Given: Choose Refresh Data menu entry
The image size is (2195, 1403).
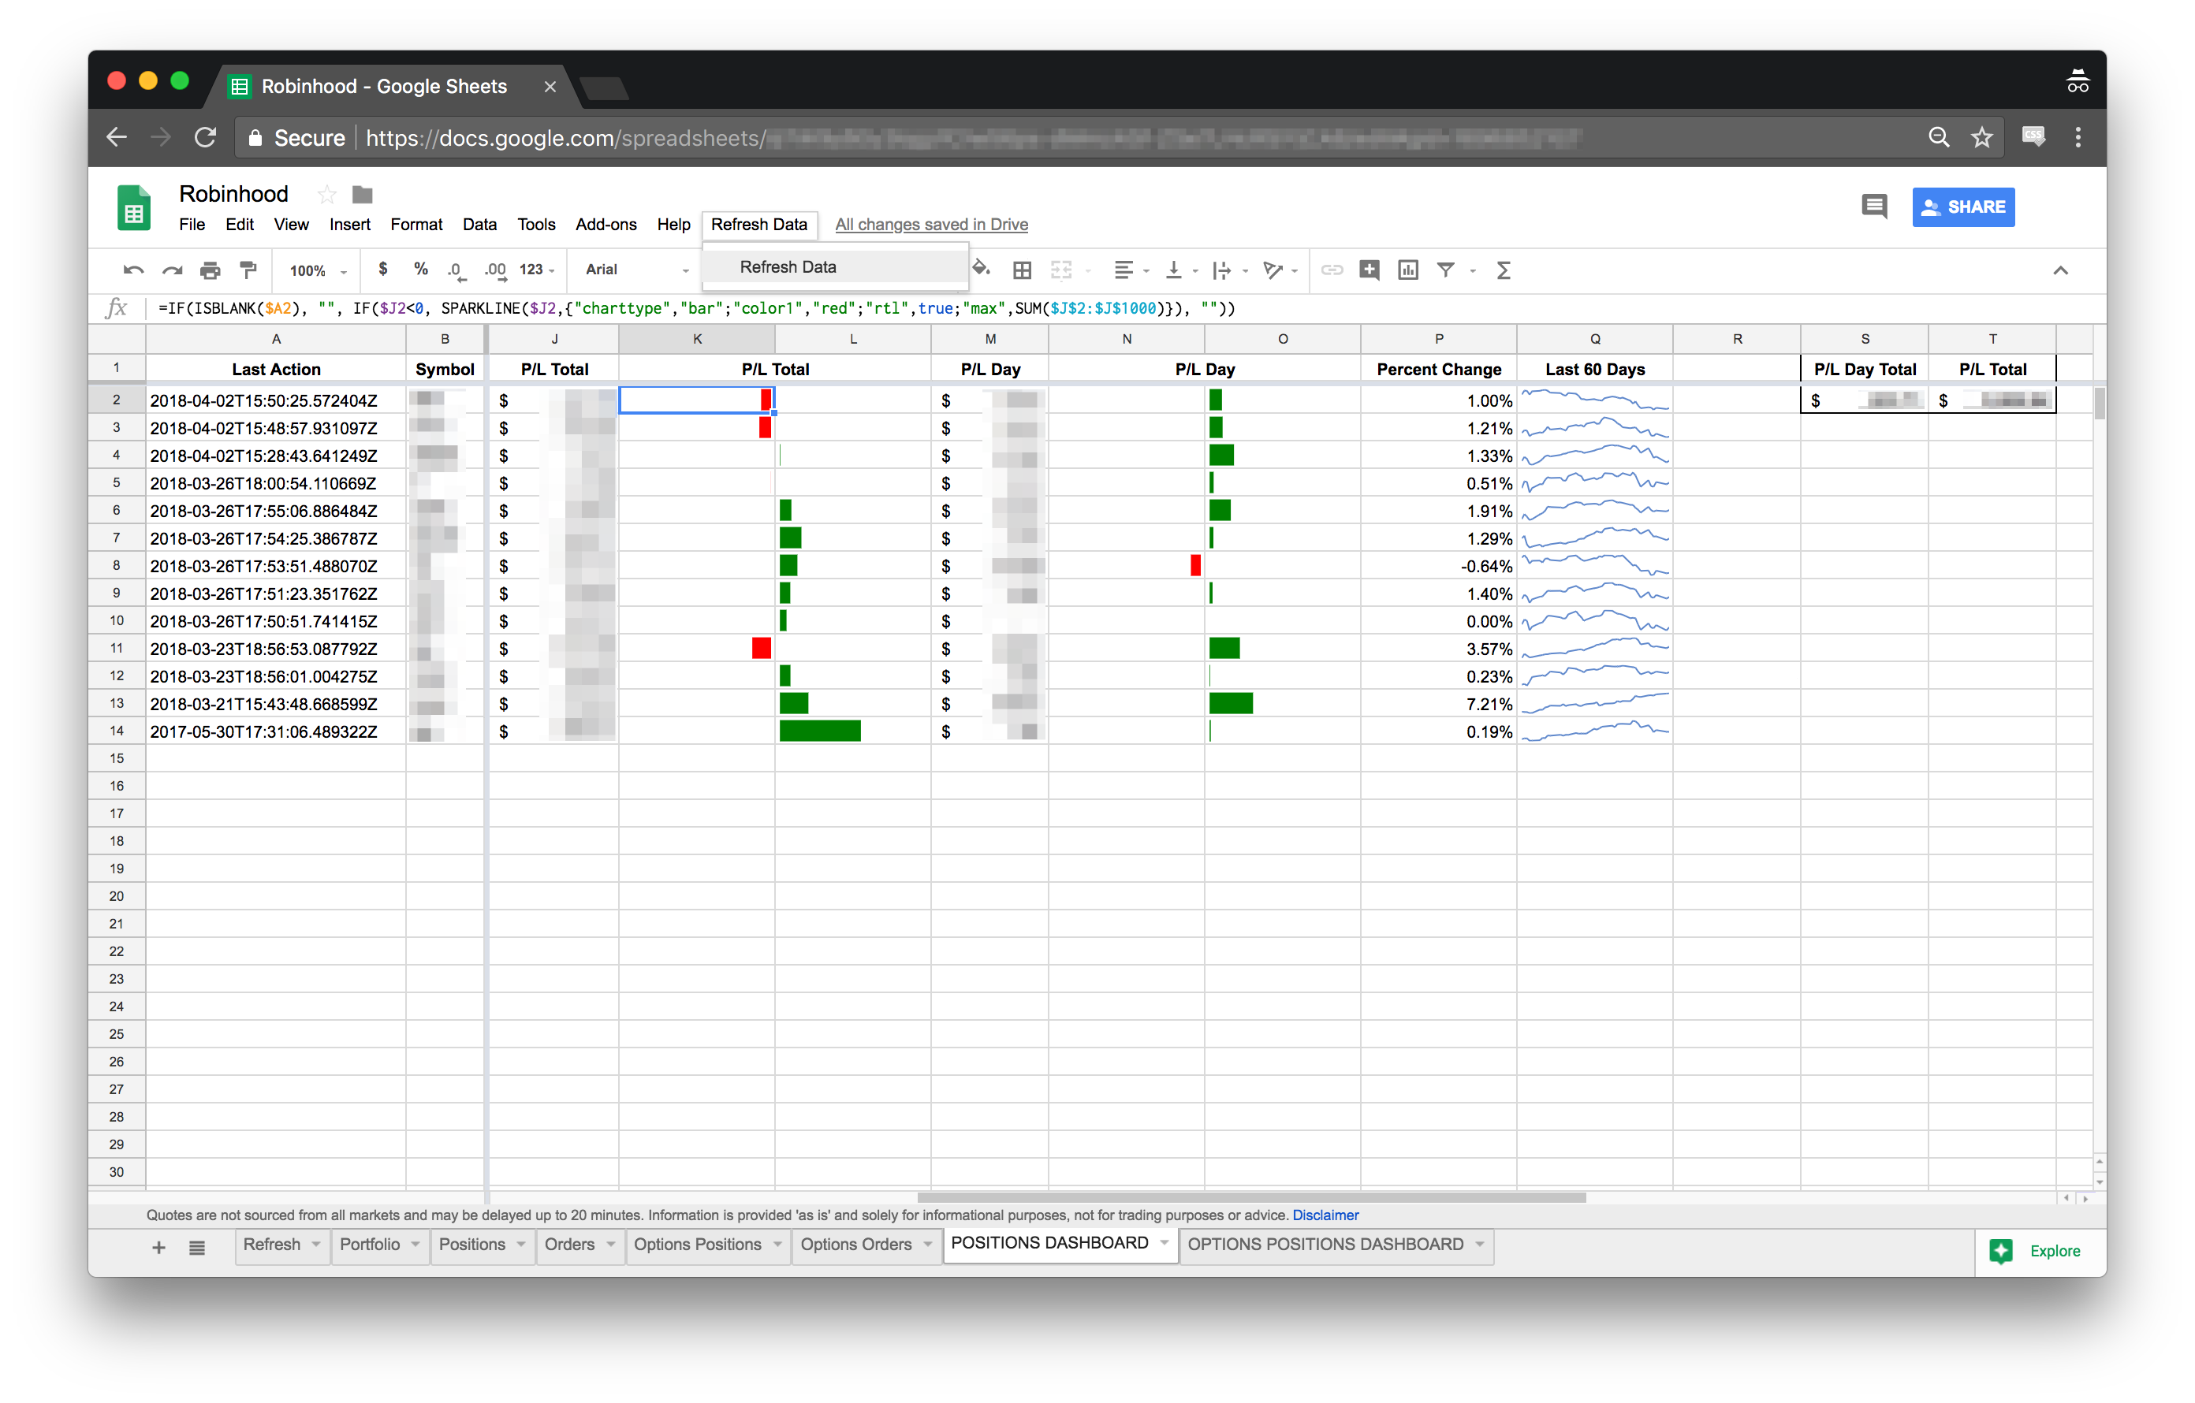Looking at the screenshot, I should point(834,267).
